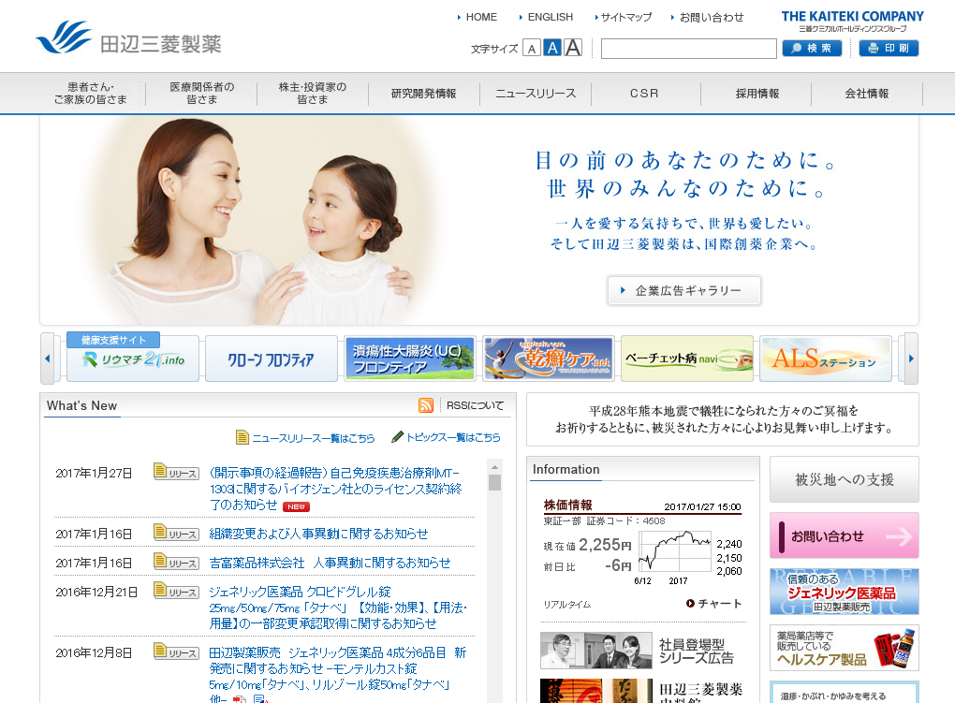Open 株主・投資家の皆さま menu
Screen dimensions: 955x703
[313, 94]
